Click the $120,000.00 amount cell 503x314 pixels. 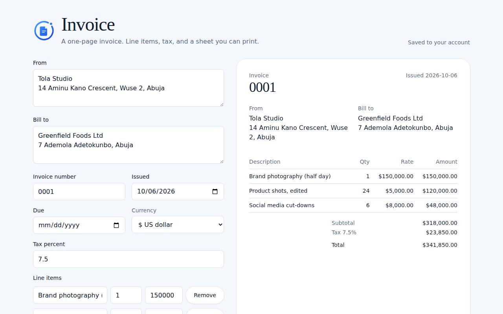pos(440,191)
